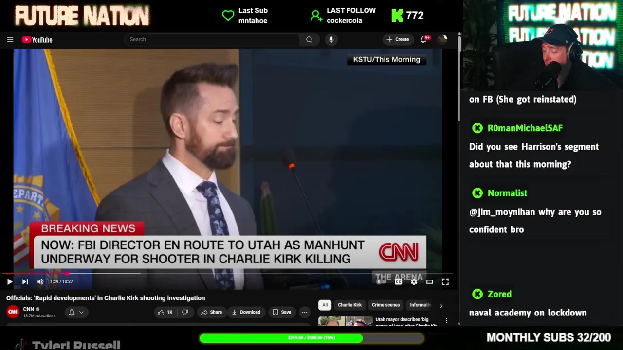The image size is (623, 350).
Task: Click the page vertical scrollbar
Action: 459,78
